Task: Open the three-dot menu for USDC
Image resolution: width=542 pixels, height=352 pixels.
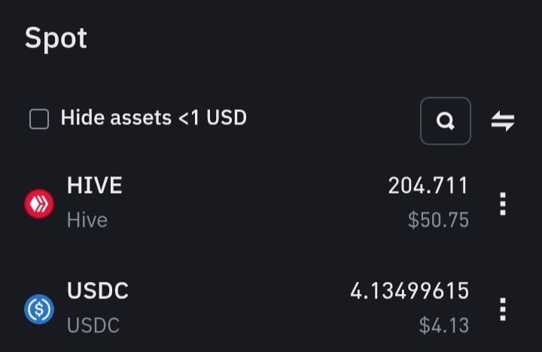Action: tap(503, 309)
